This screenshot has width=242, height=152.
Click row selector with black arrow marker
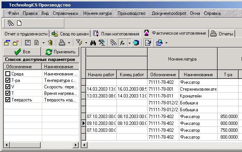coord(83,123)
